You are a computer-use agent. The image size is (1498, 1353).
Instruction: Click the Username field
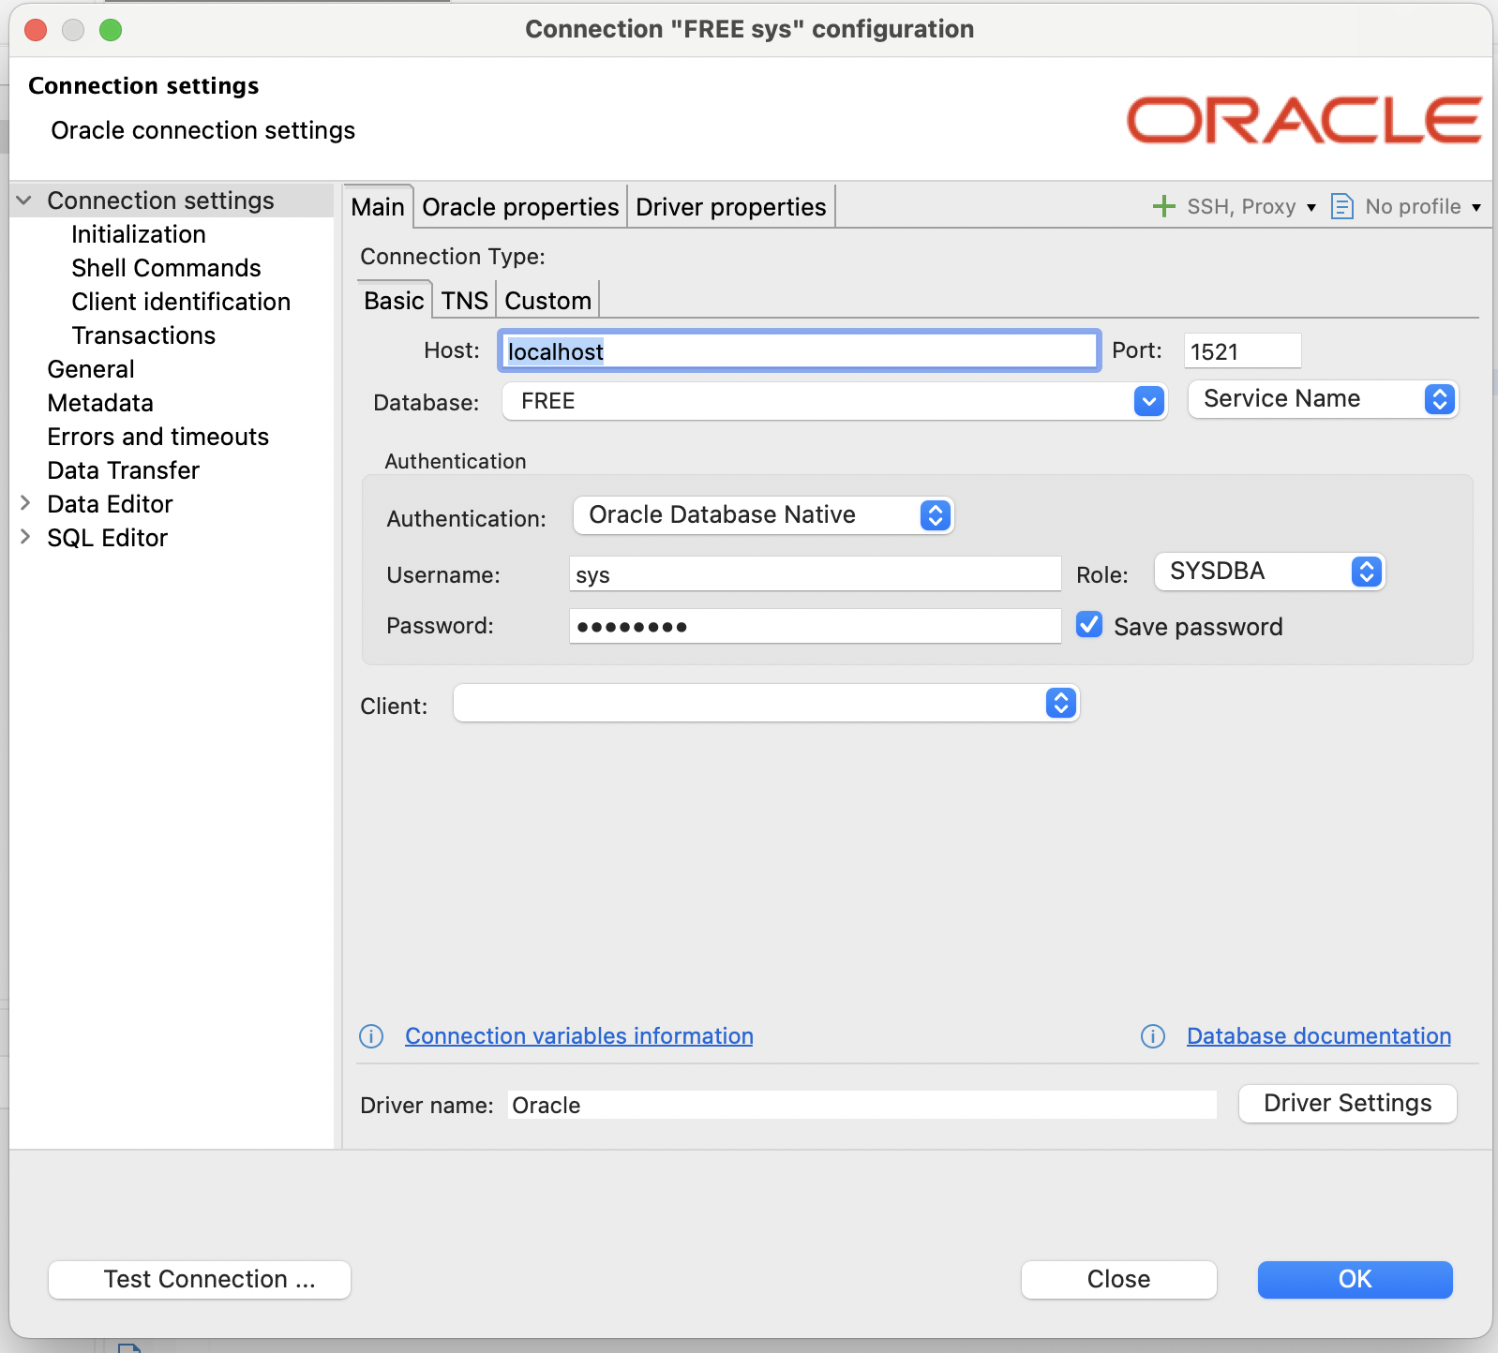click(816, 574)
